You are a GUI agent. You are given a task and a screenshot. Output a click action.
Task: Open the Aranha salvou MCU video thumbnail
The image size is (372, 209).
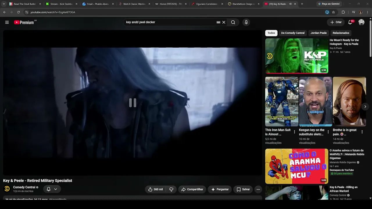click(x=296, y=166)
